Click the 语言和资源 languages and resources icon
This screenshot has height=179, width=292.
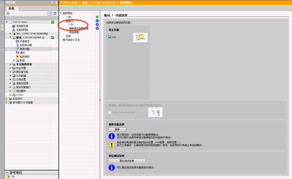click(14, 83)
